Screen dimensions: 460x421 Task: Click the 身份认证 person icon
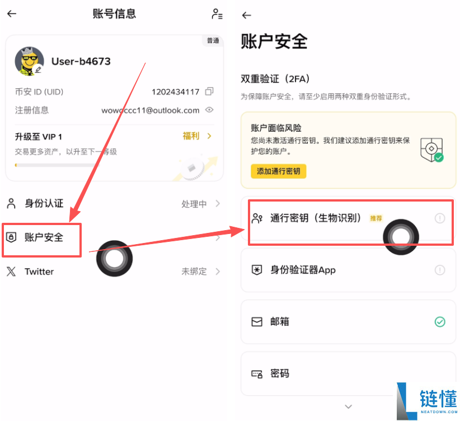[x=11, y=203]
